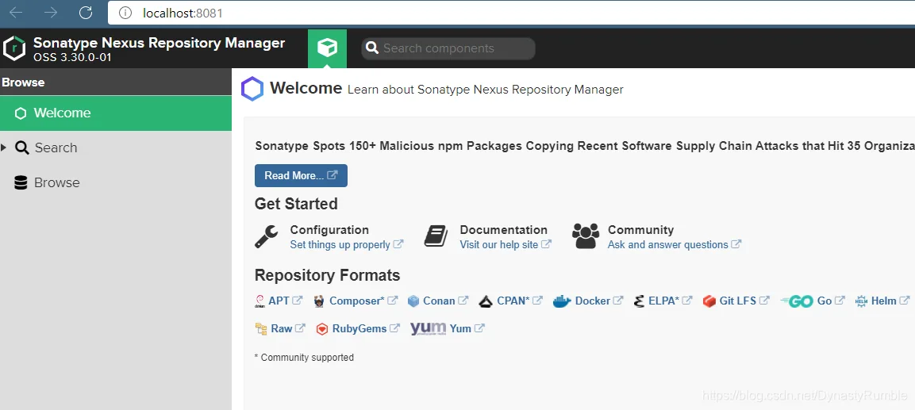915x410 pixels.
Task: Click the Helm wheel logo icon
Action: (861, 301)
